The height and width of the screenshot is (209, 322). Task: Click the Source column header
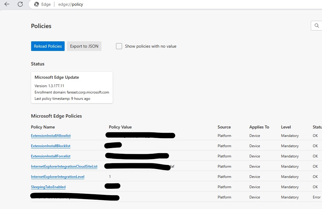224,127
